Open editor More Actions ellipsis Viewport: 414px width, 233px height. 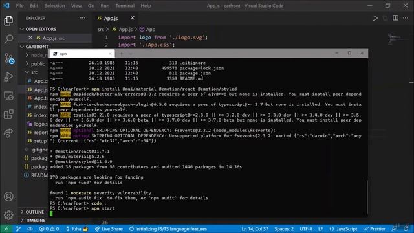tap(406, 18)
